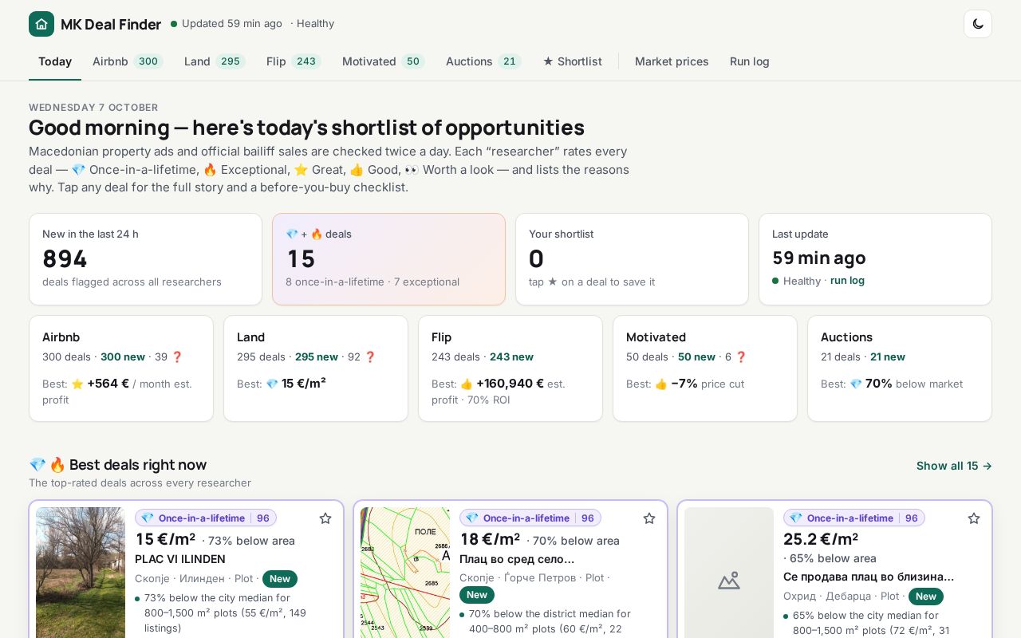Open the Motivated tab
Screen dimensions: 1021x638
pyautogui.click(x=384, y=61)
